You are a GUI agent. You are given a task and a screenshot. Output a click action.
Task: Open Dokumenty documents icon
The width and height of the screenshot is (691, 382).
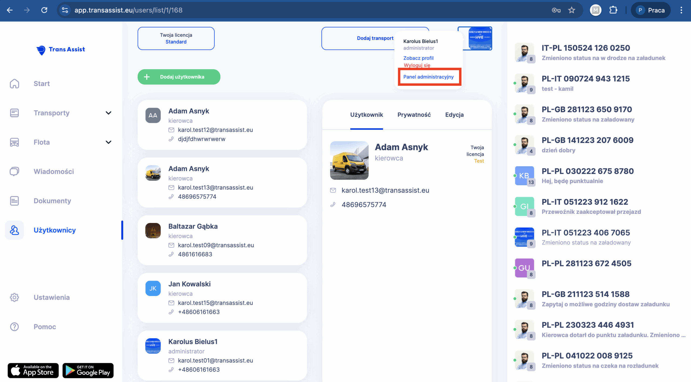click(15, 201)
